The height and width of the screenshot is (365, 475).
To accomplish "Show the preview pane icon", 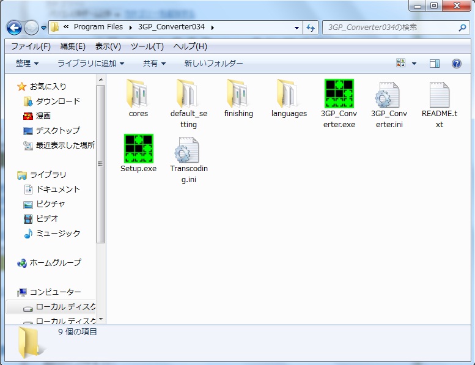I will pyautogui.click(x=435, y=64).
